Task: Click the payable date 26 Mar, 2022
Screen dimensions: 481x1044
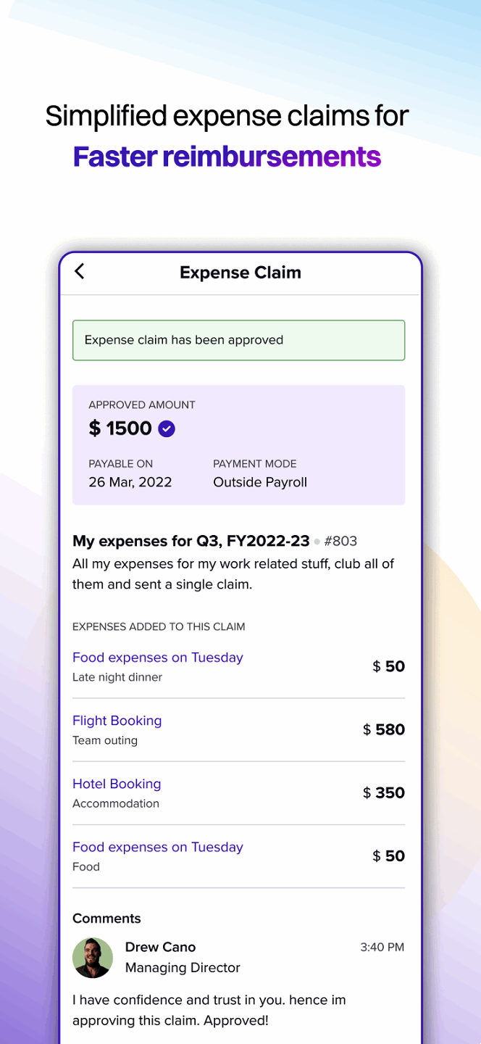Action: click(130, 482)
